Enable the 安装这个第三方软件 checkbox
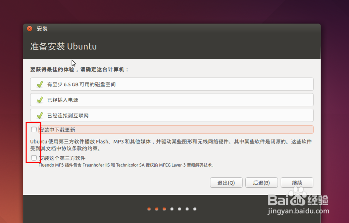 tap(34, 158)
